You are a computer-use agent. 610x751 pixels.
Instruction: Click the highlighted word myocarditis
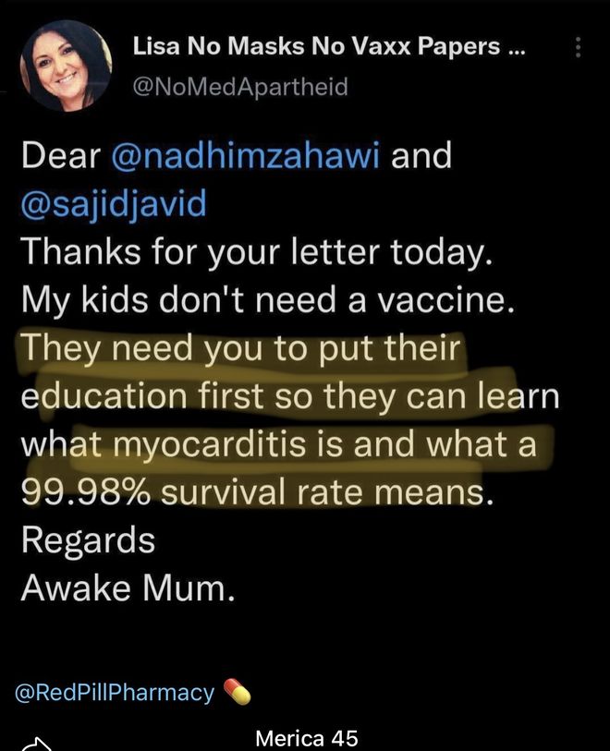[209, 444]
